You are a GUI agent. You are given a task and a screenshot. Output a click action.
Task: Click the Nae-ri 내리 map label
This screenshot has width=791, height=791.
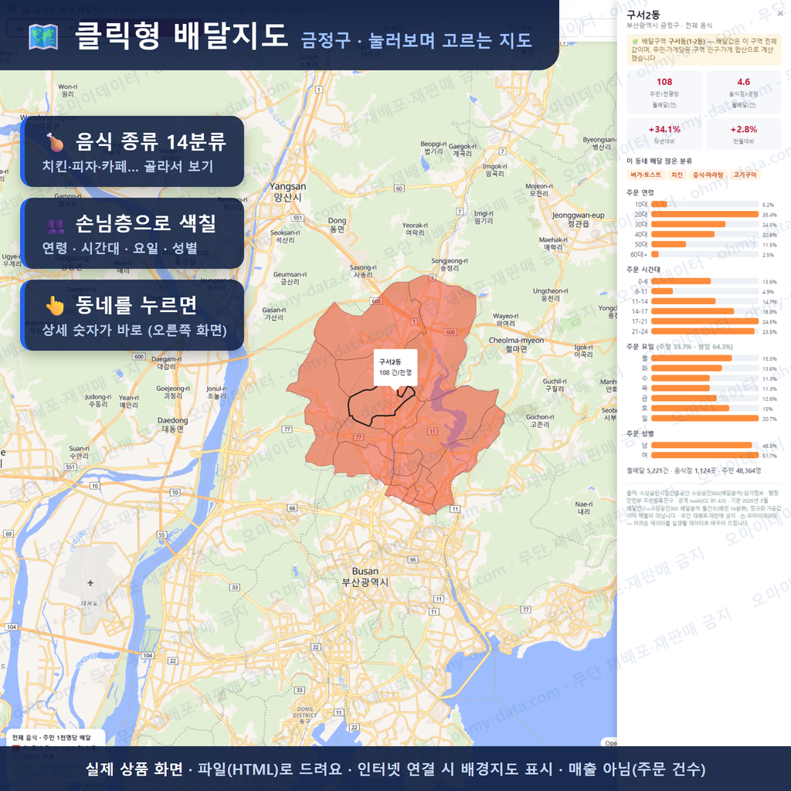584,508
